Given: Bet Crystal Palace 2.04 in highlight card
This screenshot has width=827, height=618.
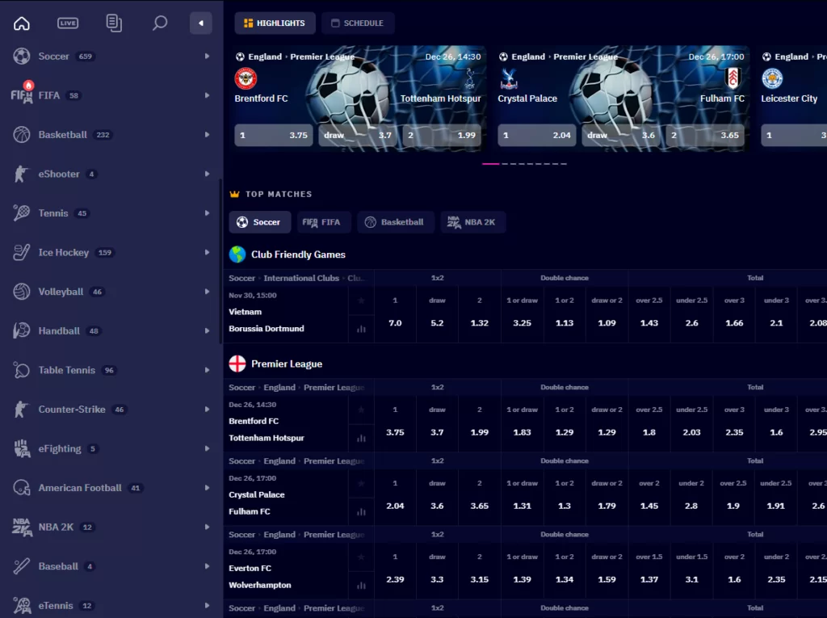Looking at the screenshot, I should [537, 135].
